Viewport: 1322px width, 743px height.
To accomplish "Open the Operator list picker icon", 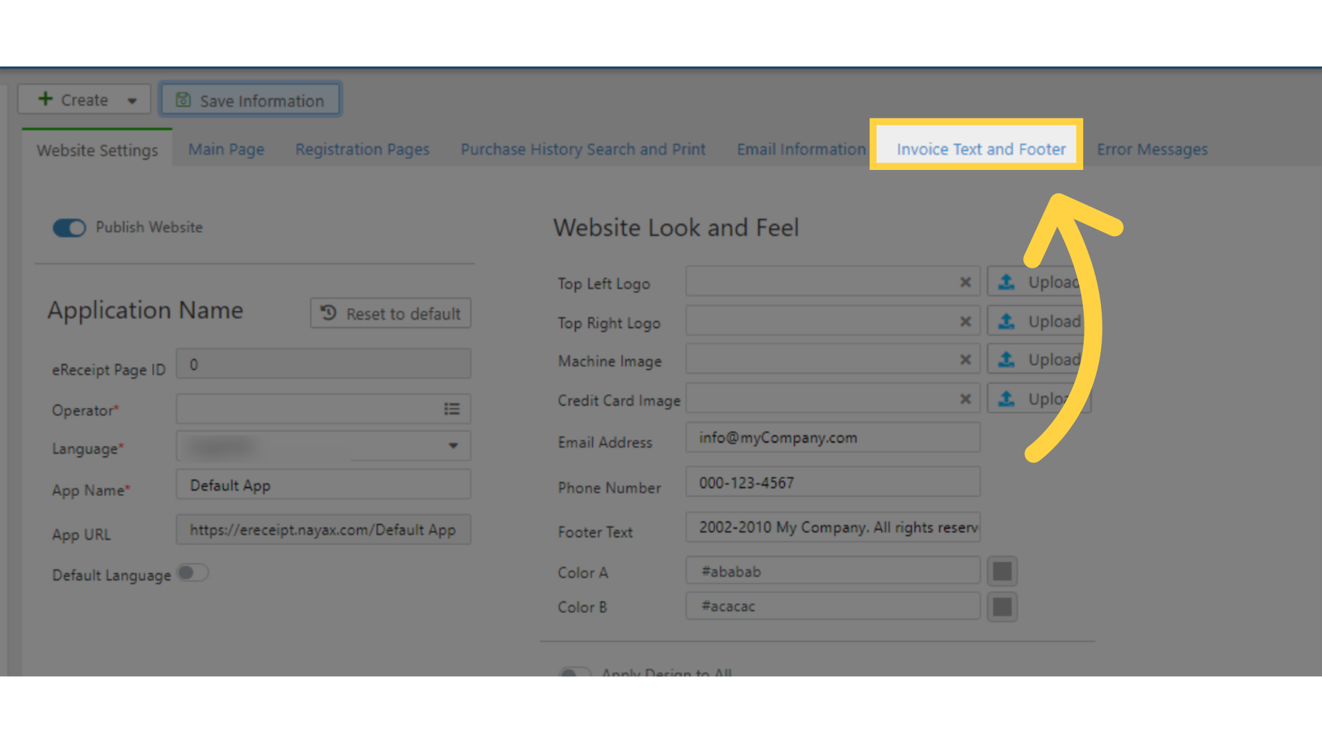I will [x=452, y=409].
